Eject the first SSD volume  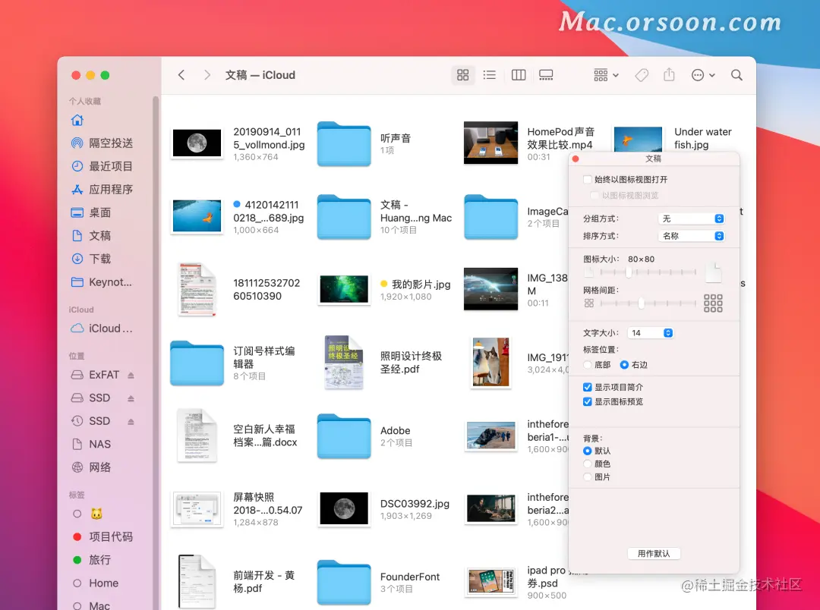click(131, 398)
